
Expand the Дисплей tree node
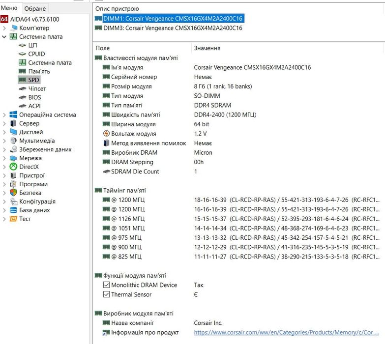(4, 132)
